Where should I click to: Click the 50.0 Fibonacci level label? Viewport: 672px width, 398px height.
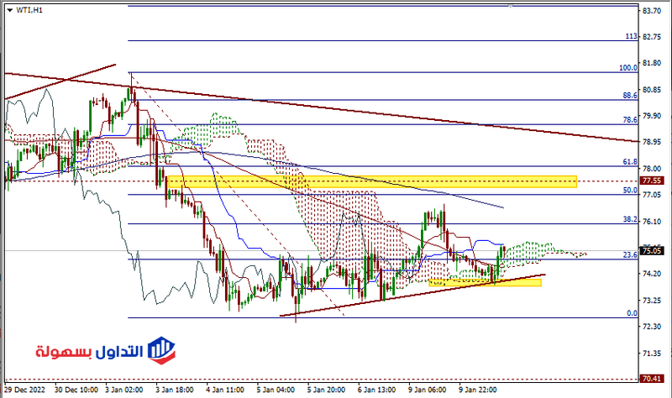(629, 191)
